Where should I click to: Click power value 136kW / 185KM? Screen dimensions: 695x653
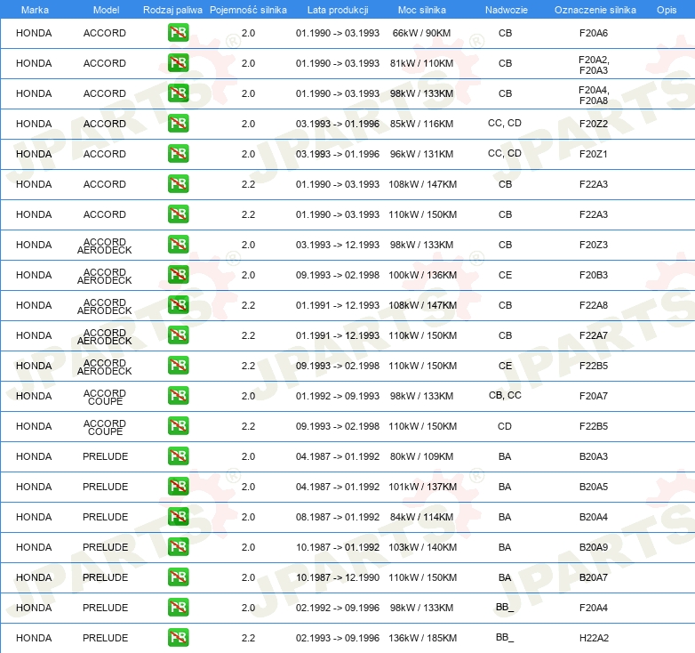(422, 638)
